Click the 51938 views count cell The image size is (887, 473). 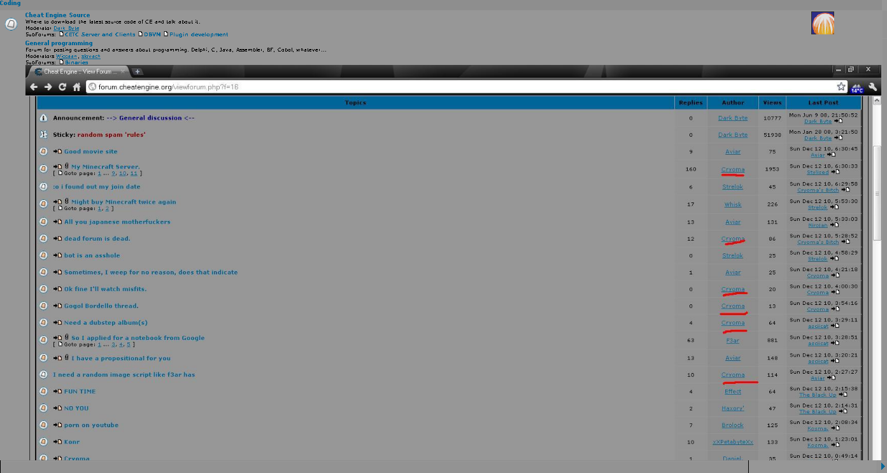pyautogui.click(x=772, y=134)
